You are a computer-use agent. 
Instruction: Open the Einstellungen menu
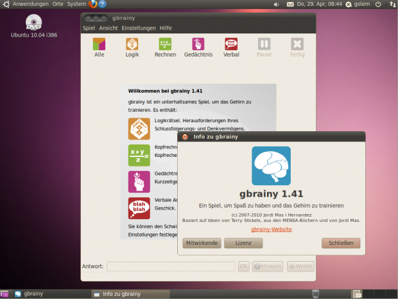139,28
